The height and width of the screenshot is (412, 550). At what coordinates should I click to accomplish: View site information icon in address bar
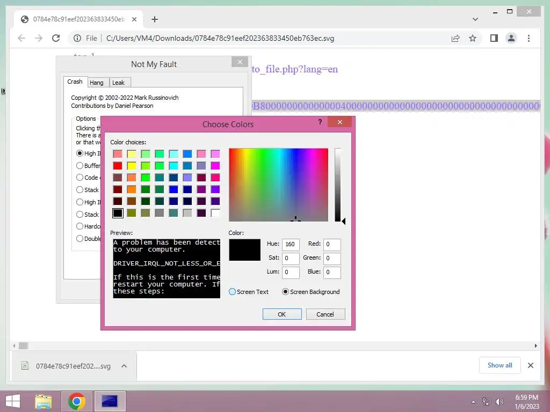click(77, 38)
